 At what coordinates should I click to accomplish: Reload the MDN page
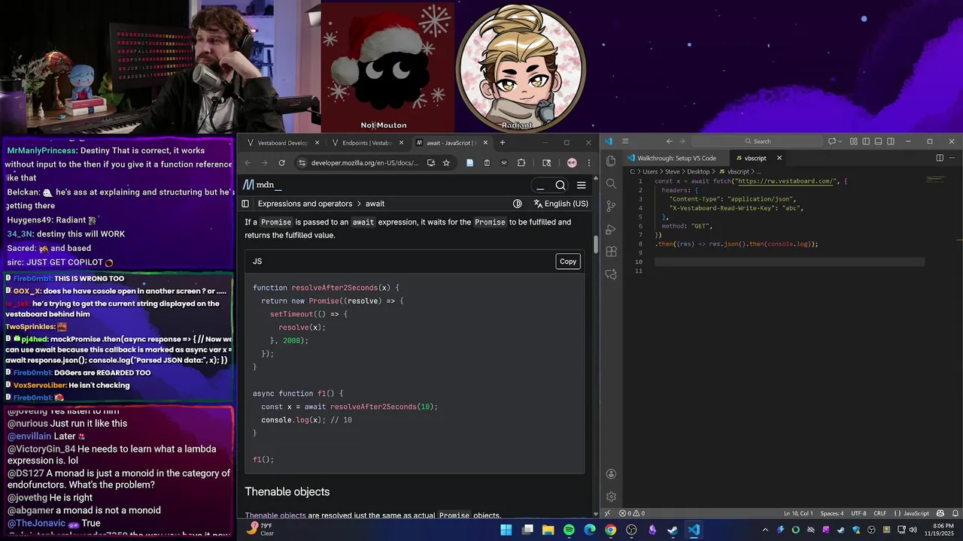281,162
